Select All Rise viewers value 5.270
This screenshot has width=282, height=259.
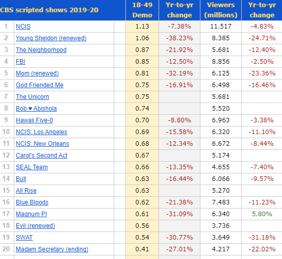point(221,191)
